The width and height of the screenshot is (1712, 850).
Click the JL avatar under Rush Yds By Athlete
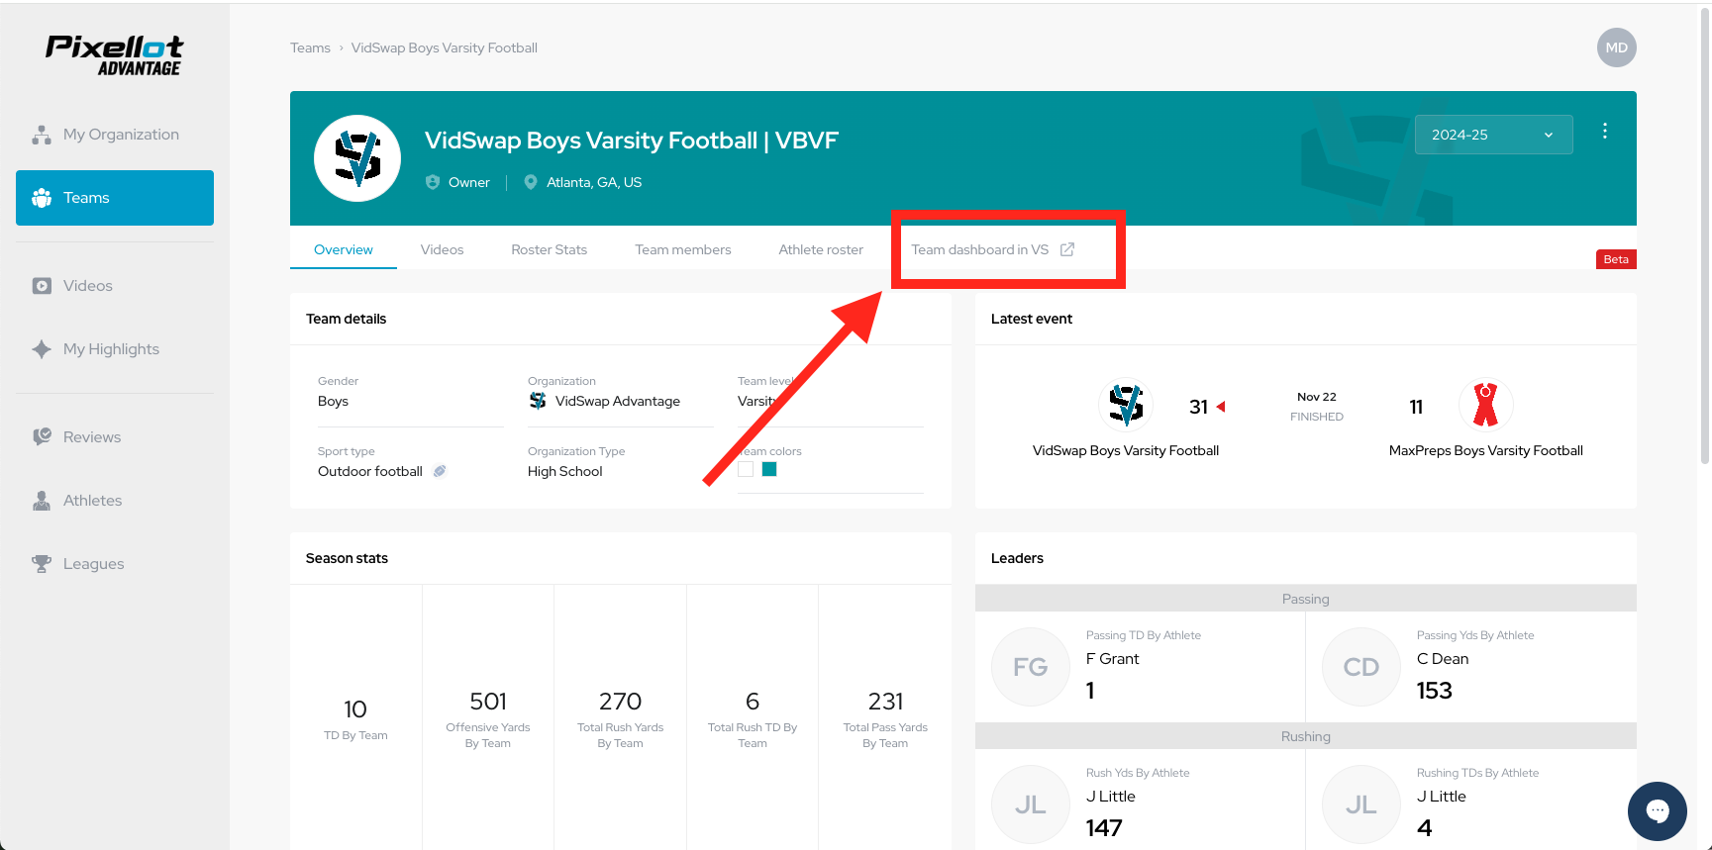pyautogui.click(x=1031, y=804)
